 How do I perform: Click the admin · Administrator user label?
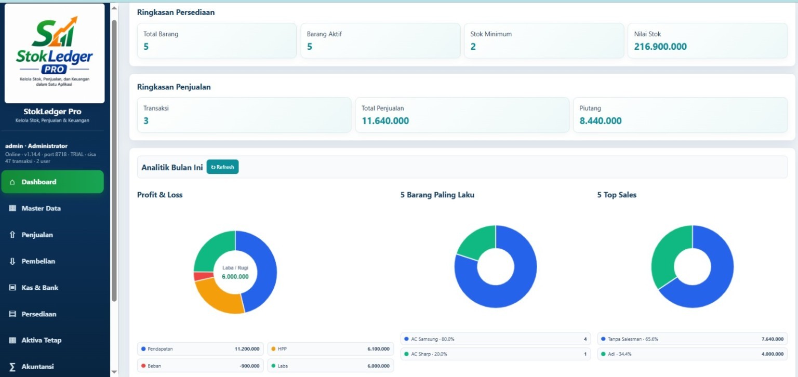(36, 146)
